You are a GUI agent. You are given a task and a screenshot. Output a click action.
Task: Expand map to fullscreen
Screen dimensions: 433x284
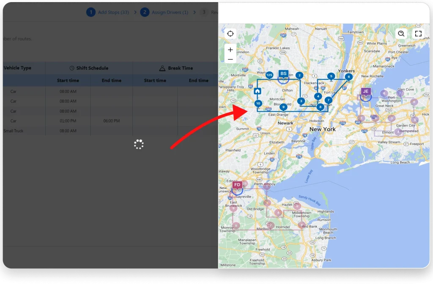418,34
